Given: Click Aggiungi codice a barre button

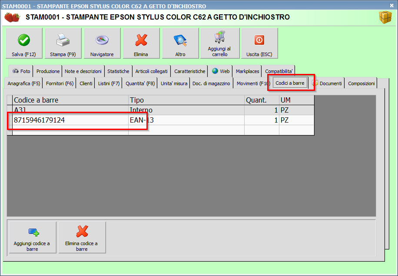Looking at the screenshot, I should point(33,237).
